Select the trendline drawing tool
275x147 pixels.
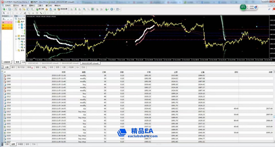21,13
